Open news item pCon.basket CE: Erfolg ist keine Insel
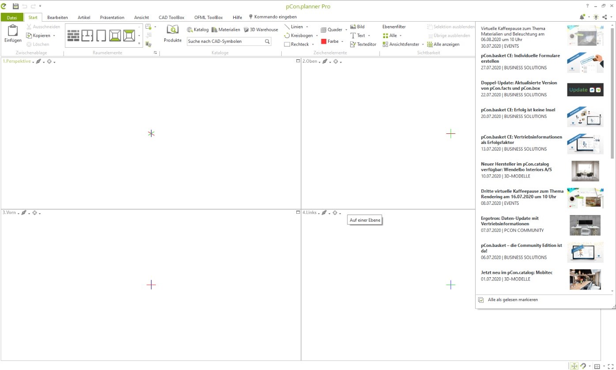The width and height of the screenshot is (616, 370). pyautogui.click(x=542, y=116)
